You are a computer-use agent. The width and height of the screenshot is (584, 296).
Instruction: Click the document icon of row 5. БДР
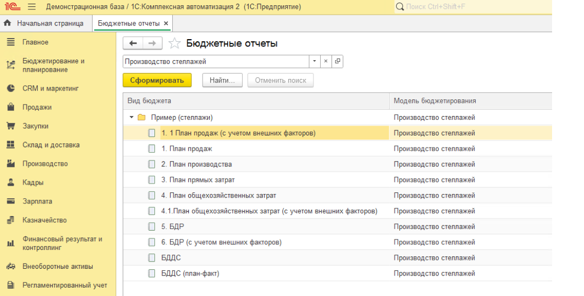pyautogui.click(x=151, y=226)
